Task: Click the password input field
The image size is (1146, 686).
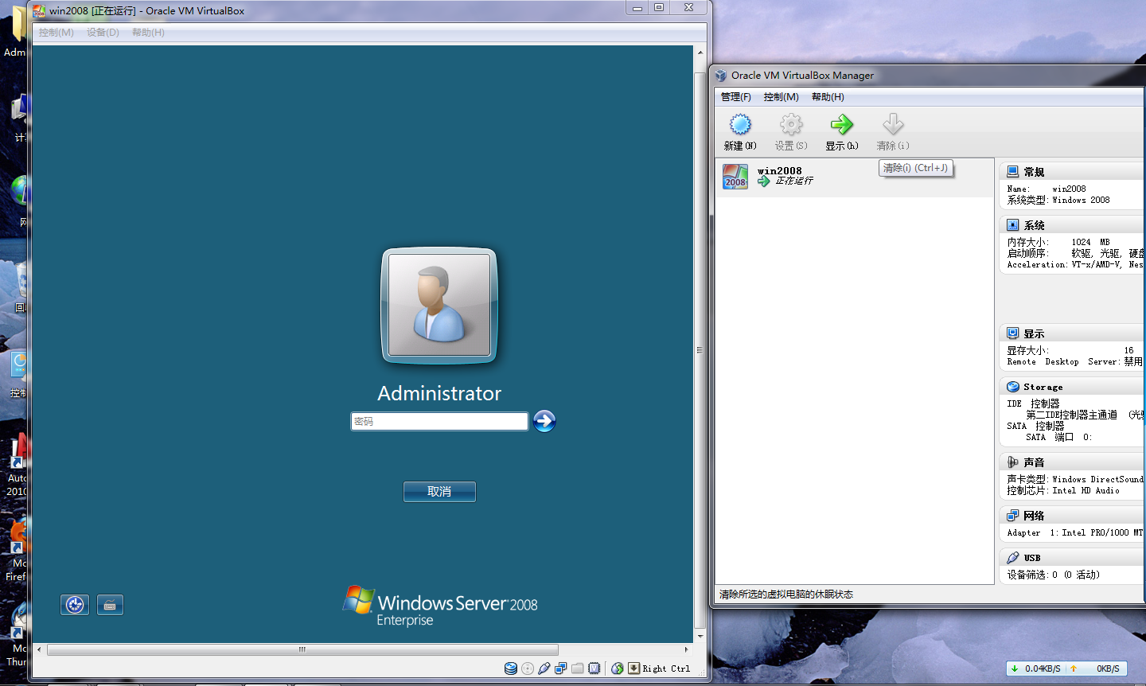Action: (439, 421)
